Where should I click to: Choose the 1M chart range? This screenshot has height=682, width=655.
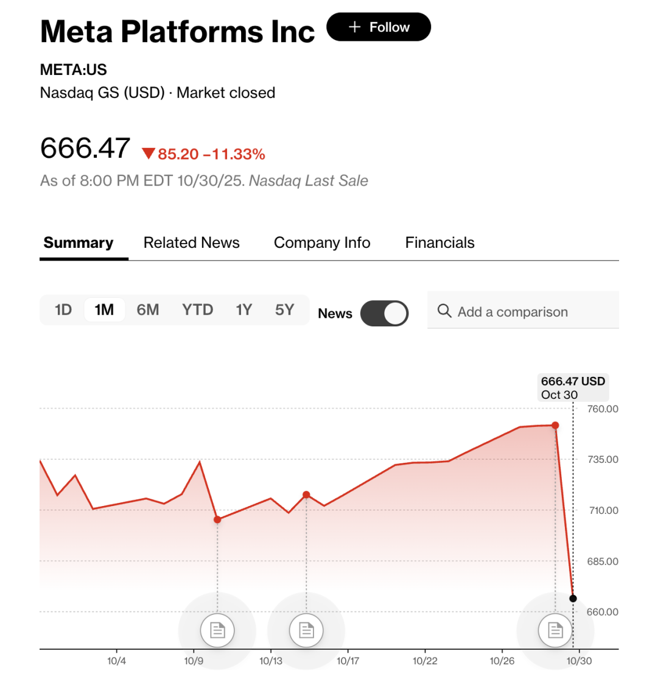(104, 310)
